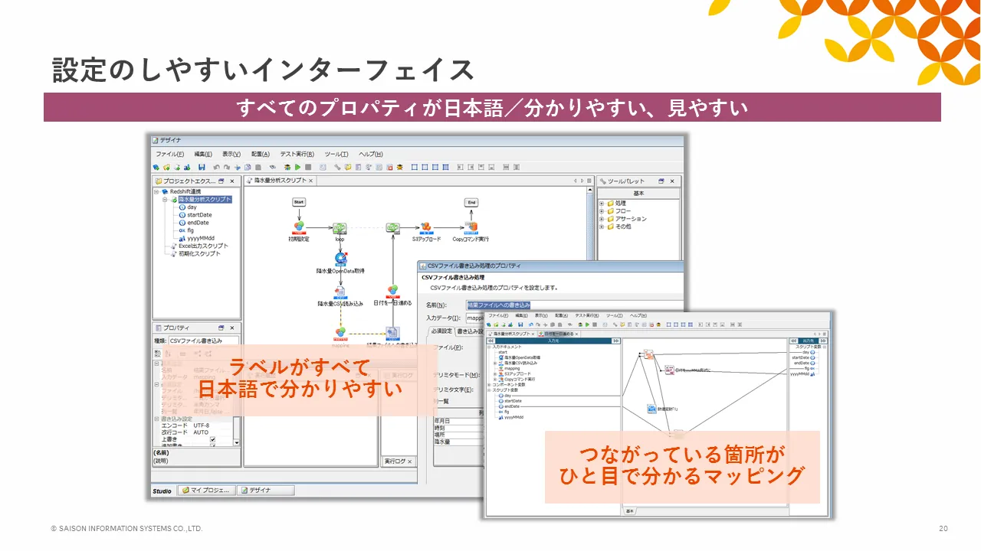Screen dimensions: 981x551
Task: Click the debug bug icon beside play button
Action: click(287, 167)
